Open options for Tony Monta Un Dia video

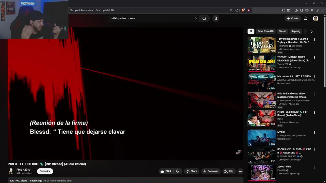click(314, 39)
